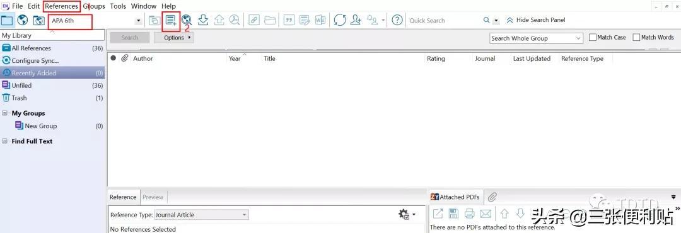Image resolution: width=681 pixels, height=233 pixels.
Task: Click the Go to Word Processor icon
Action: pyautogui.click(x=320, y=20)
